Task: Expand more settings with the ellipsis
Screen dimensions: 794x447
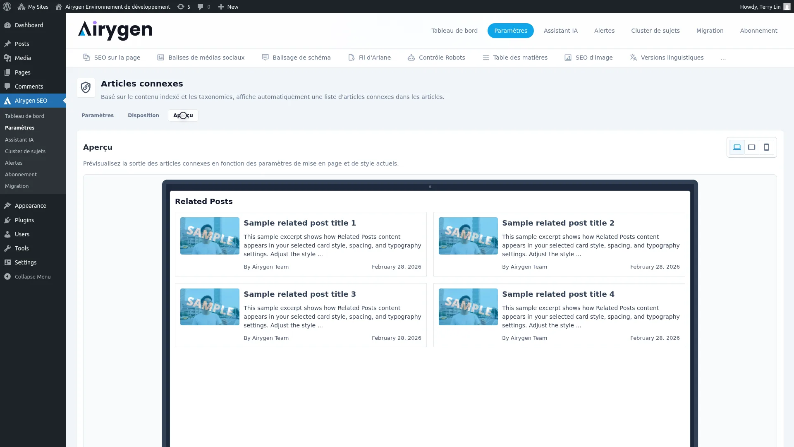Action: pyautogui.click(x=723, y=58)
